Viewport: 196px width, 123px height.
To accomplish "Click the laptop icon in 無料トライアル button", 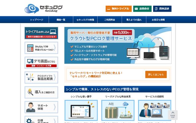I will [x=109, y=9].
